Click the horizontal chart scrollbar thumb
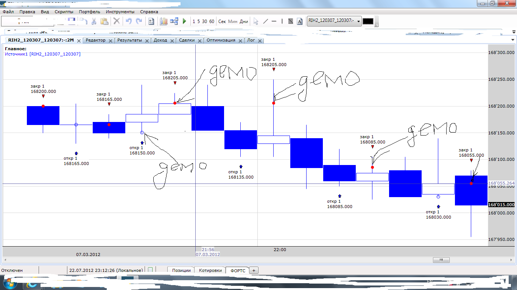Viewport: 517px width, 290px height. click(x=441, y=260)
